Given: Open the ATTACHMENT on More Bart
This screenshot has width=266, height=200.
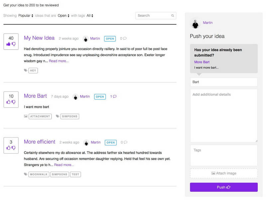Looking at the screenshot, I should point(40,116).
